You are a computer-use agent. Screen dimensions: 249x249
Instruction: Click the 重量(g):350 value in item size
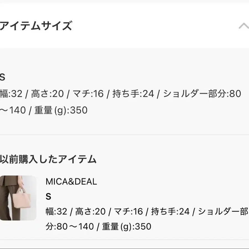pos(61,110)
